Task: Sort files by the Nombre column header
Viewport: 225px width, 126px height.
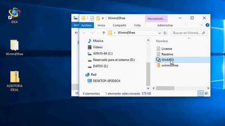Action: pyautogui.click(x=162, y=41)
